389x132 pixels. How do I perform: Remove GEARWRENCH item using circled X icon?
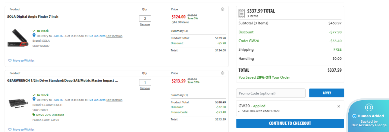point(223,73)
